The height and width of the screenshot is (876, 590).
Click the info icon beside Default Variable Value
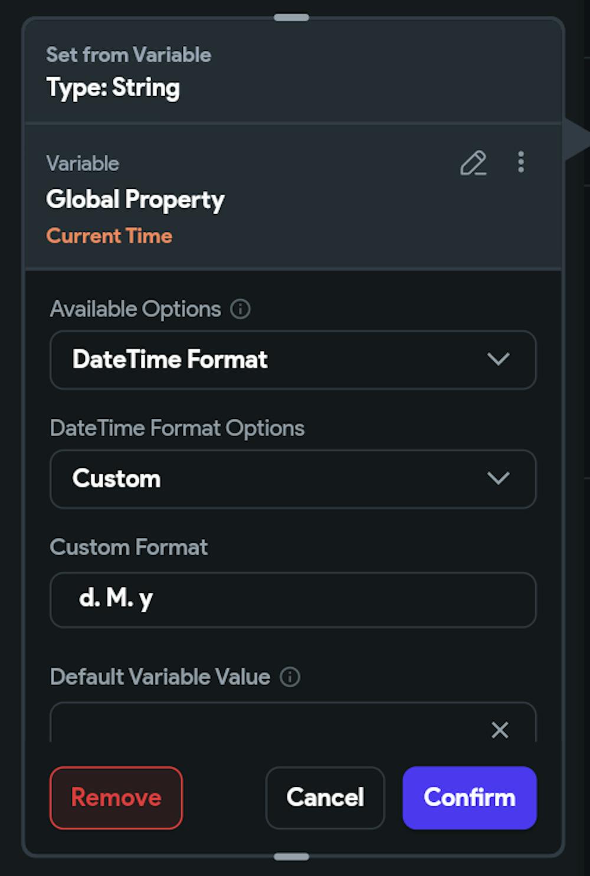290,677
